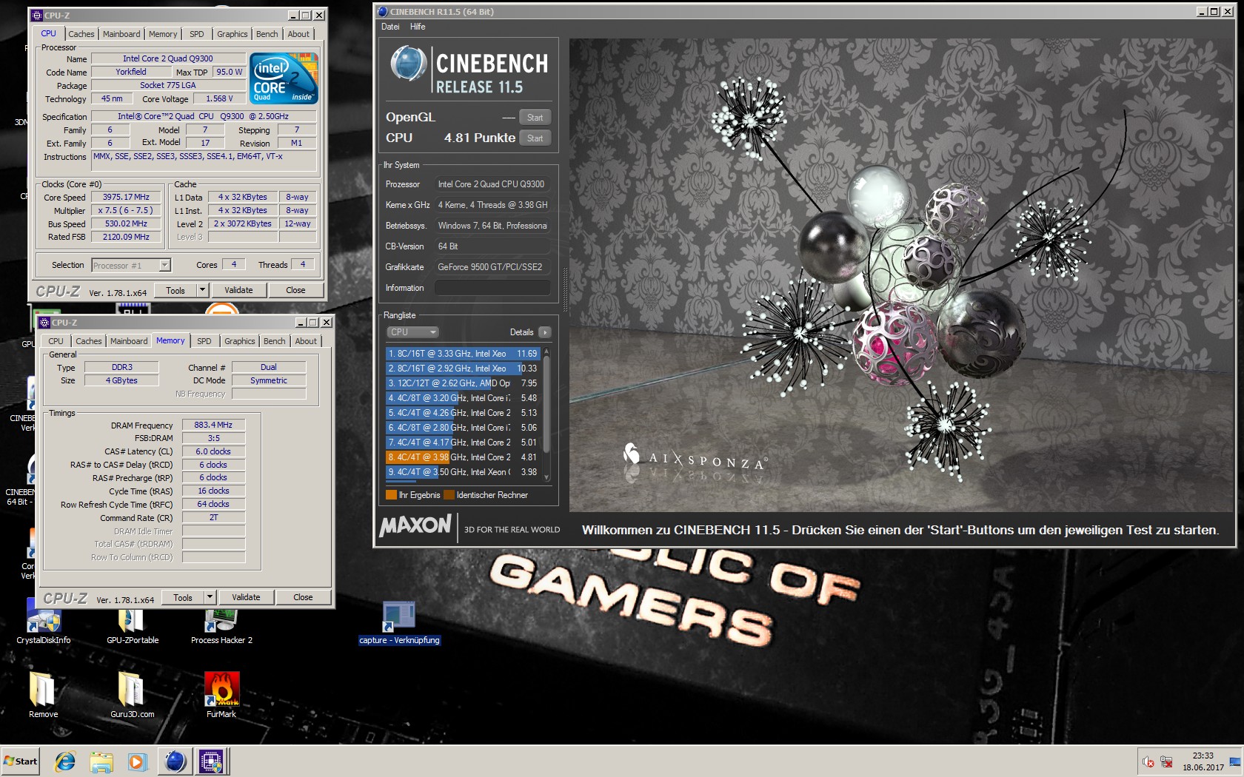1244x777 pixels.
Task: Open CPU tab in Memory CPU-Z window
Action: (x=56, y=341)
